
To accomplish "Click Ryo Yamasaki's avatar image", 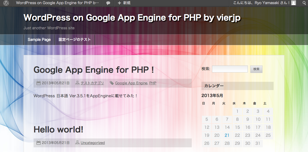I will pyautogui.click(x=294, y=3).
